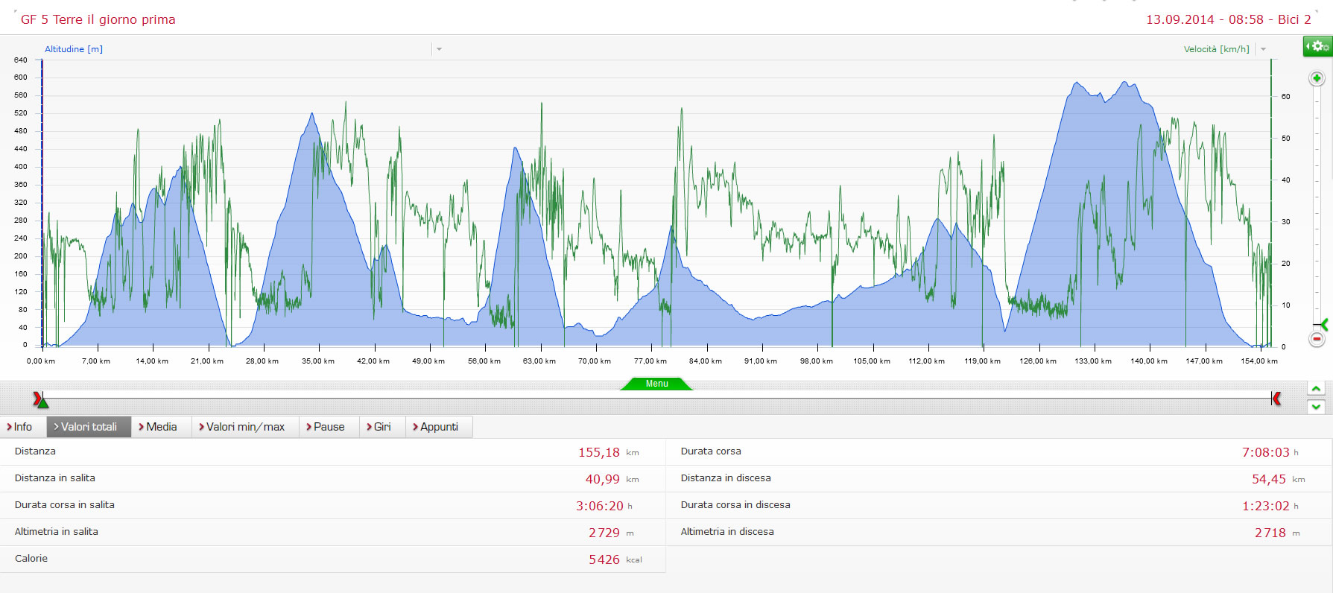Screen dimensions: 1333x593
Task: Open the Velocità [km/h] axis dropdown arrow
Action: (1263, 49)
